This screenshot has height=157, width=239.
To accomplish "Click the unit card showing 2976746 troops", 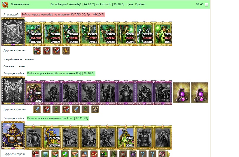I will tap(52, 137).
